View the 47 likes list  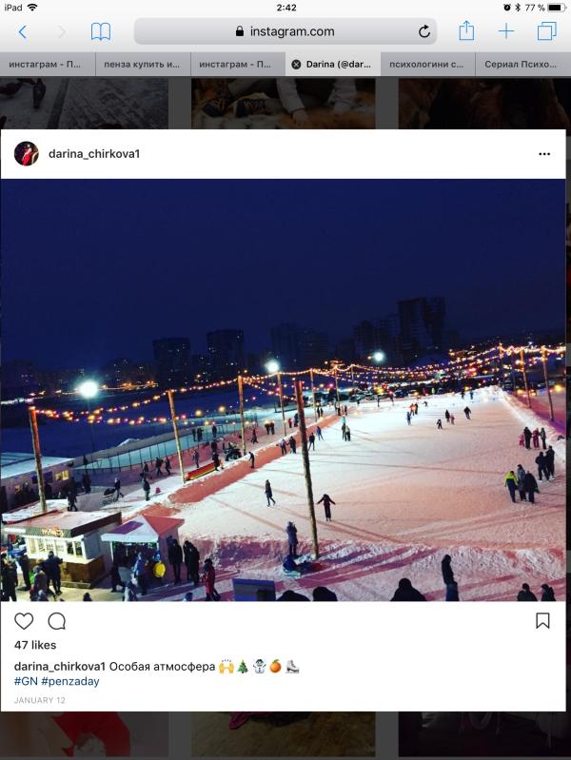tap(35, 645)
